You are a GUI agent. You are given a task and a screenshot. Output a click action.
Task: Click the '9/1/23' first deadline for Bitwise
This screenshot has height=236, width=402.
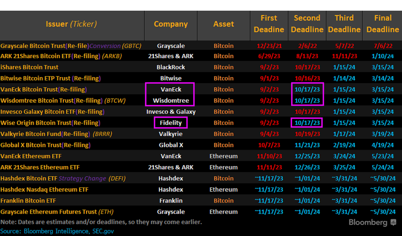coord(269,78)
